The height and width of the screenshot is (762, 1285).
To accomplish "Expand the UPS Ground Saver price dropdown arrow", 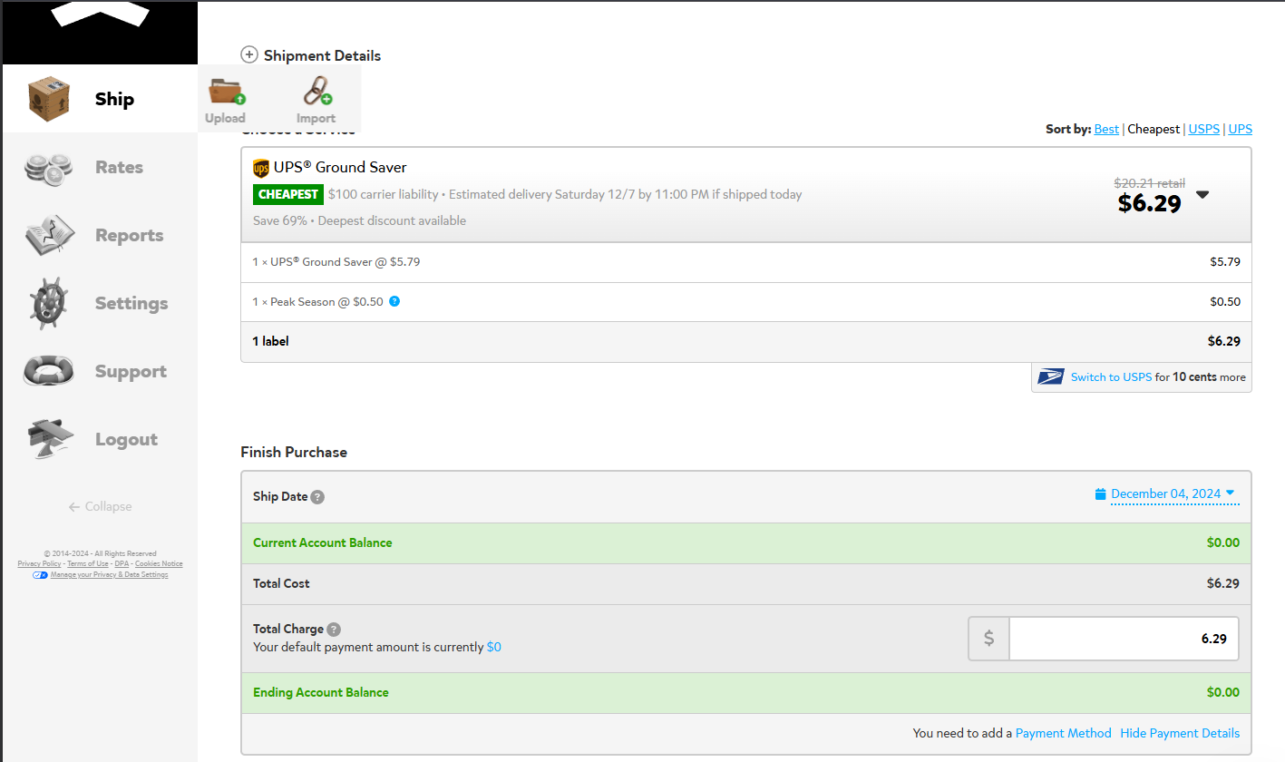I will 1202,194.
